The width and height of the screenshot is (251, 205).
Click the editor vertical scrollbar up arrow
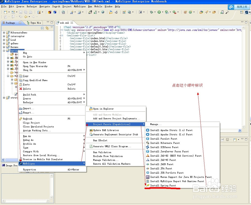243,28
